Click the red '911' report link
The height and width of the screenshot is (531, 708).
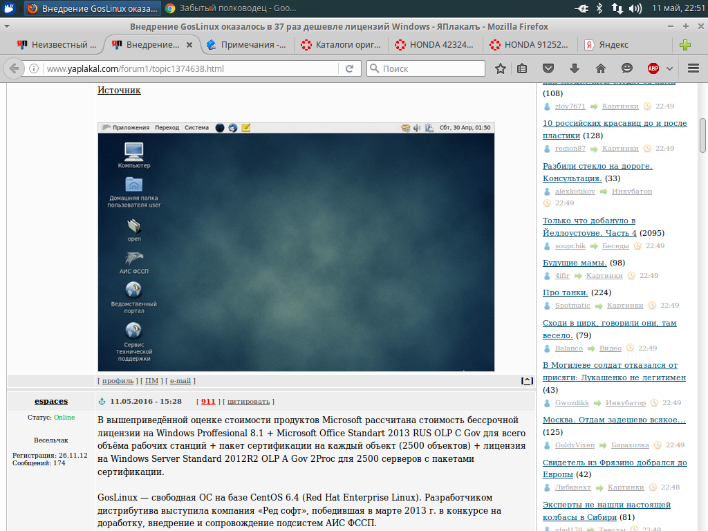coord(208,402)
